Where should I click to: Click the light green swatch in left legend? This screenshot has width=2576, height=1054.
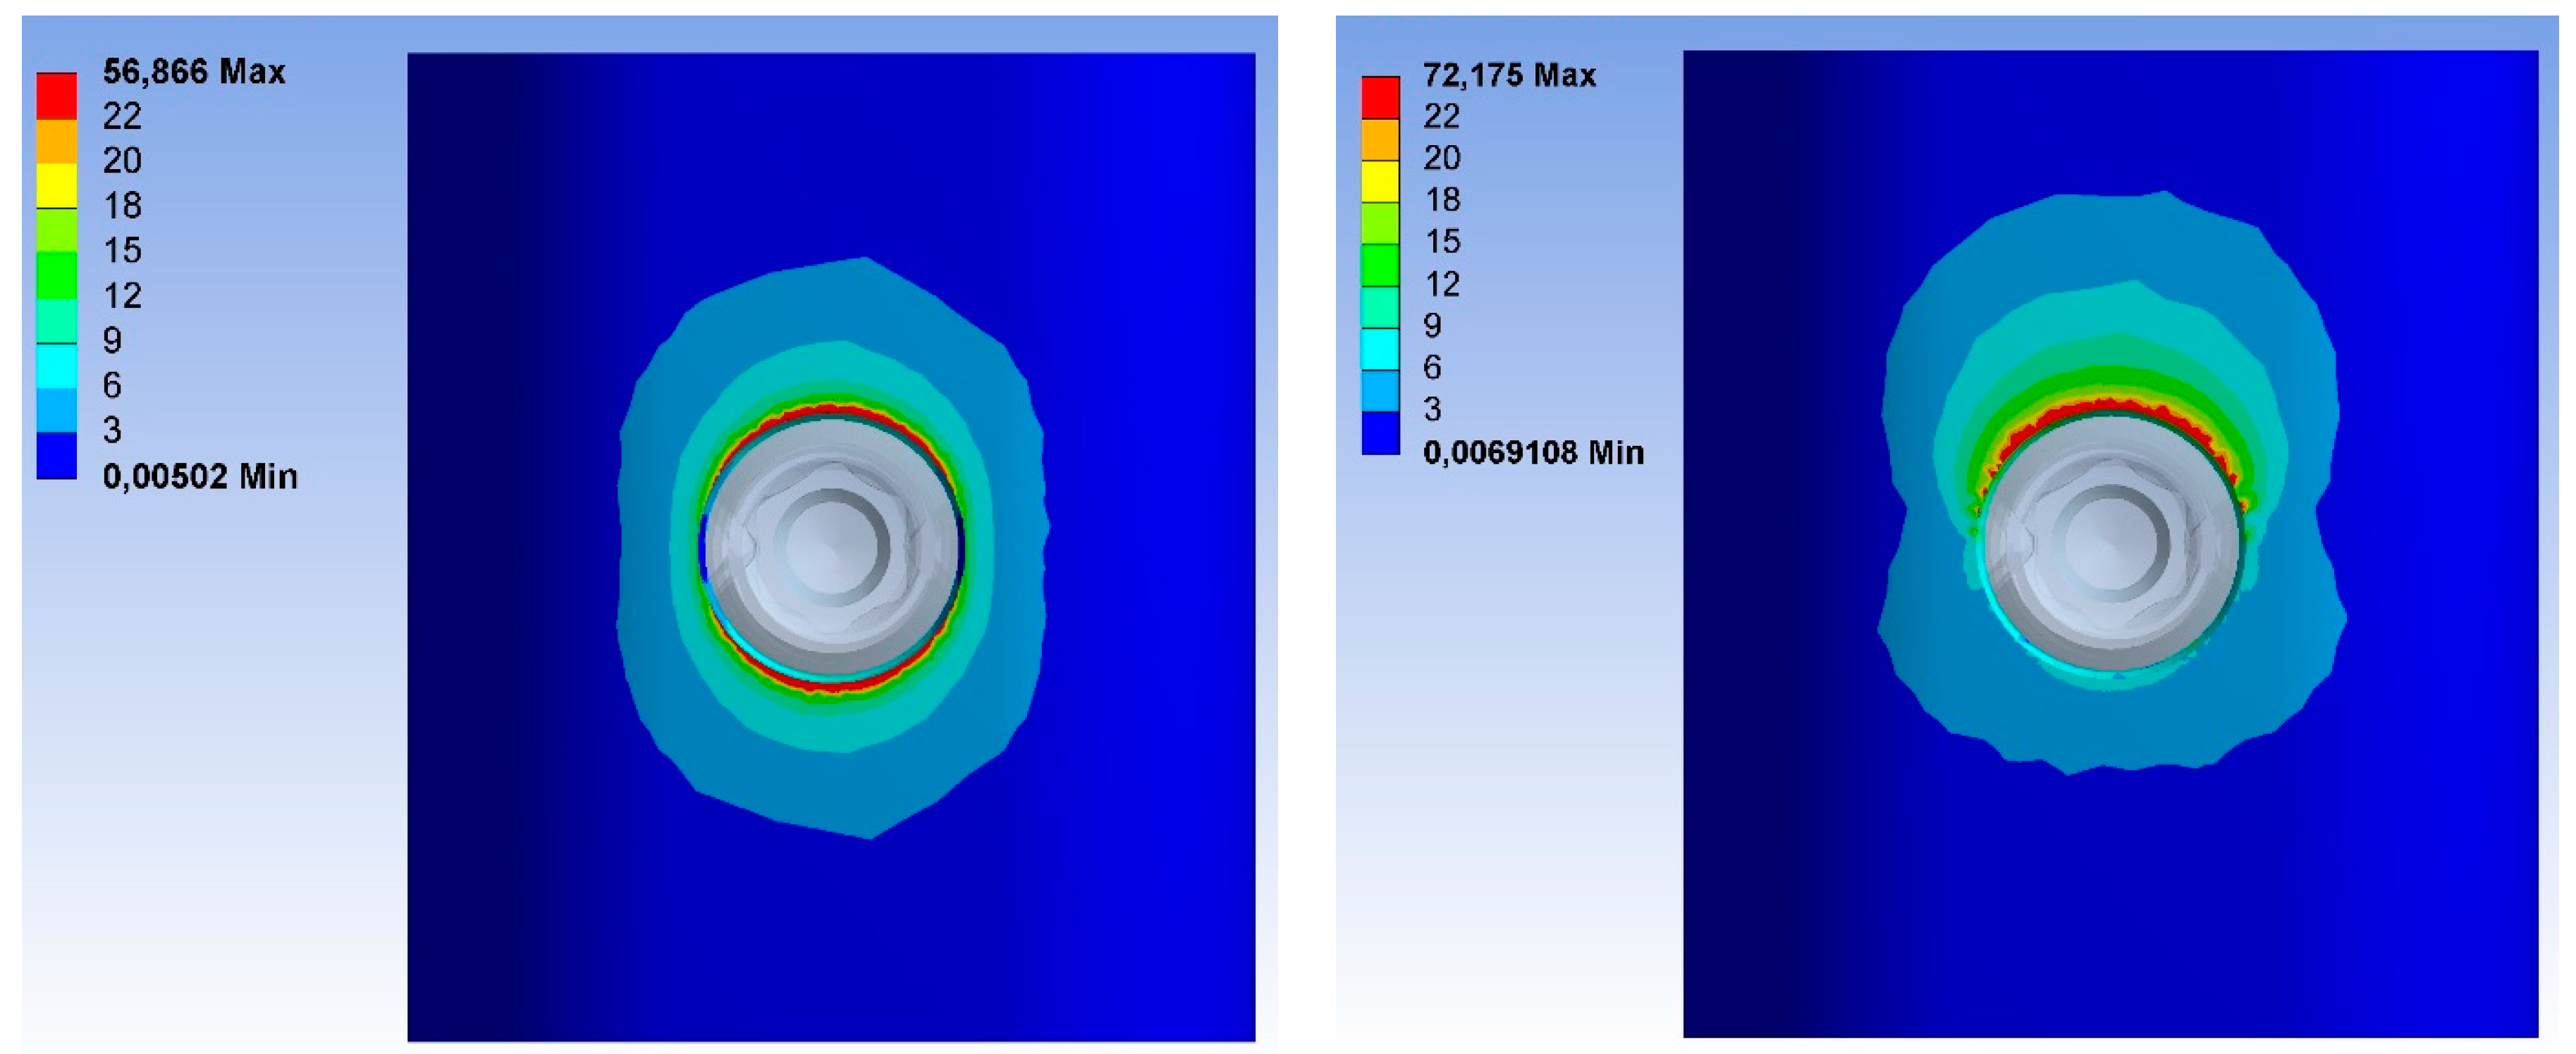pyautogui.click(x=57, y=231)
